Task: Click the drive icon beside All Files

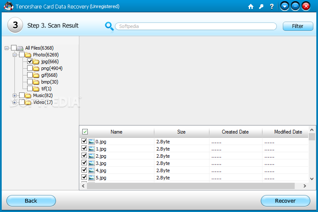Action: (x=20, y=48)
